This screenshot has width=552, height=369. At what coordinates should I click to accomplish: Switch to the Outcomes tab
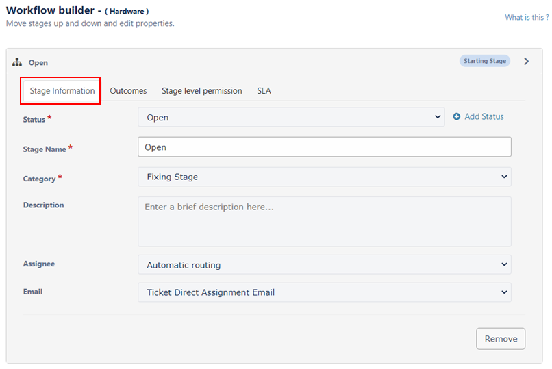coord(128,91)
